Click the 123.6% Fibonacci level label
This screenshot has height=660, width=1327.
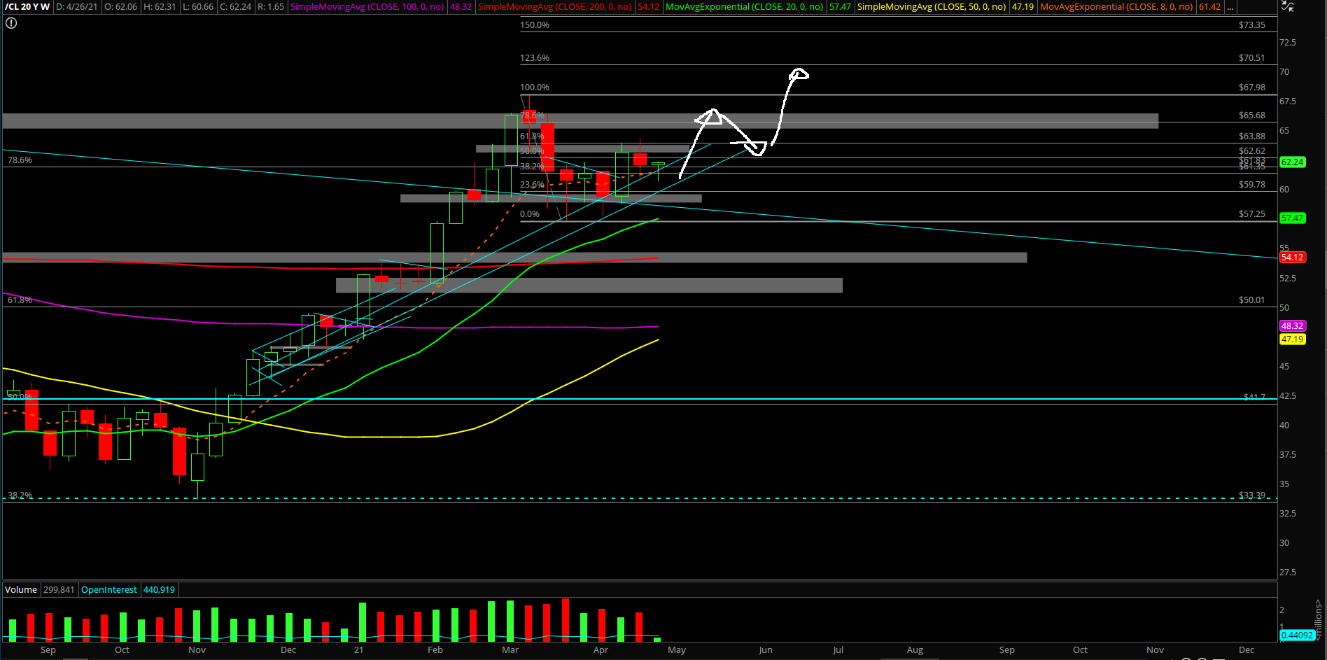pos(535,57)
